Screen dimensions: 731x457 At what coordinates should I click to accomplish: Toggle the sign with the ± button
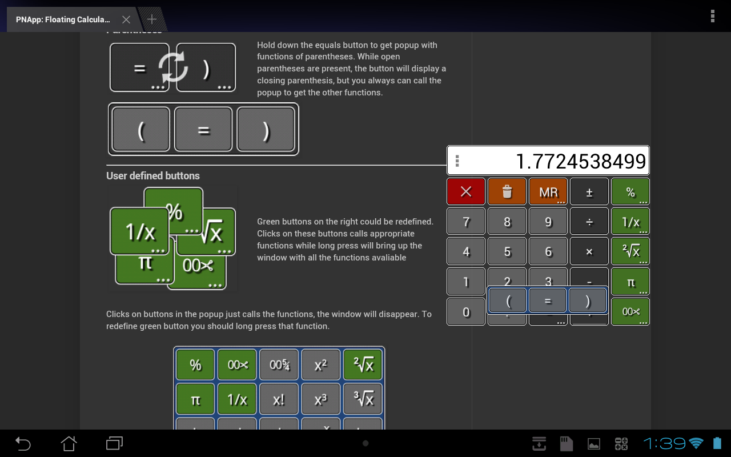point(589,191)
